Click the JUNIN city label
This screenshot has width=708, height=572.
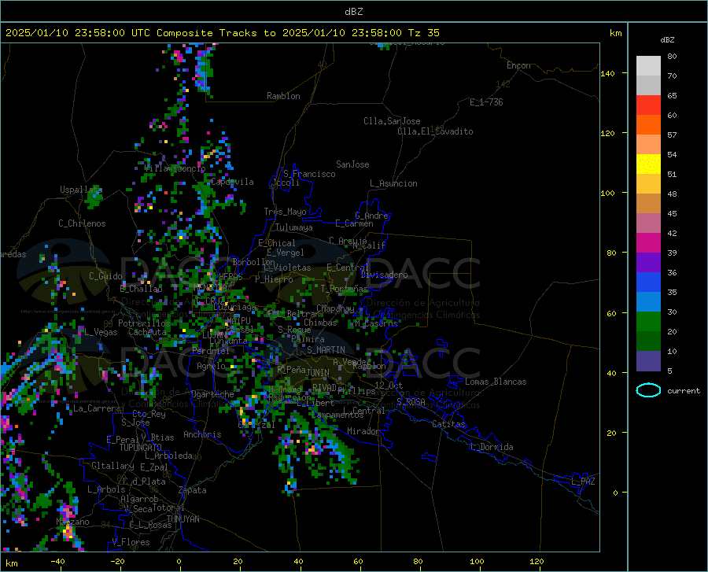coord(318,373)
